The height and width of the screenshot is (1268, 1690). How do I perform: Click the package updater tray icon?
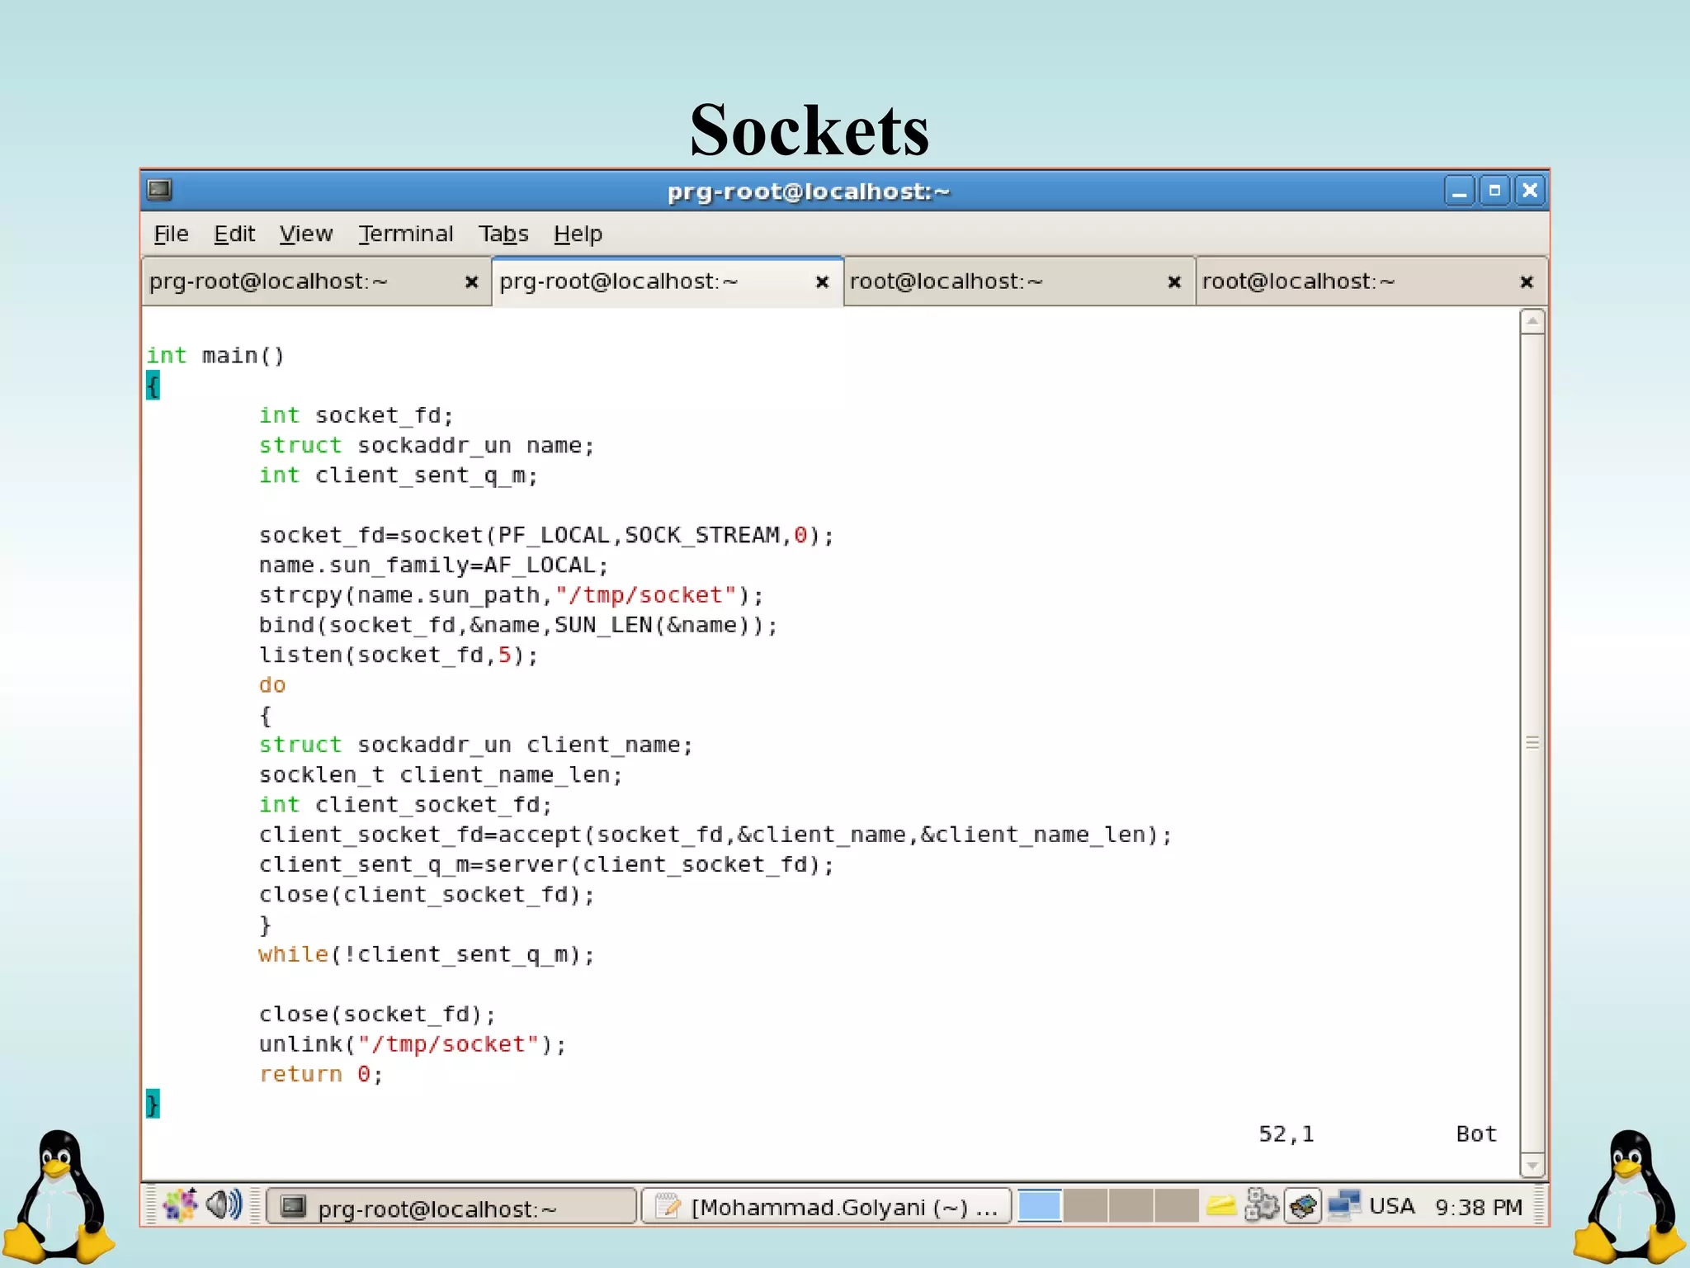pyautogui.click(x=1303, y=1206)
